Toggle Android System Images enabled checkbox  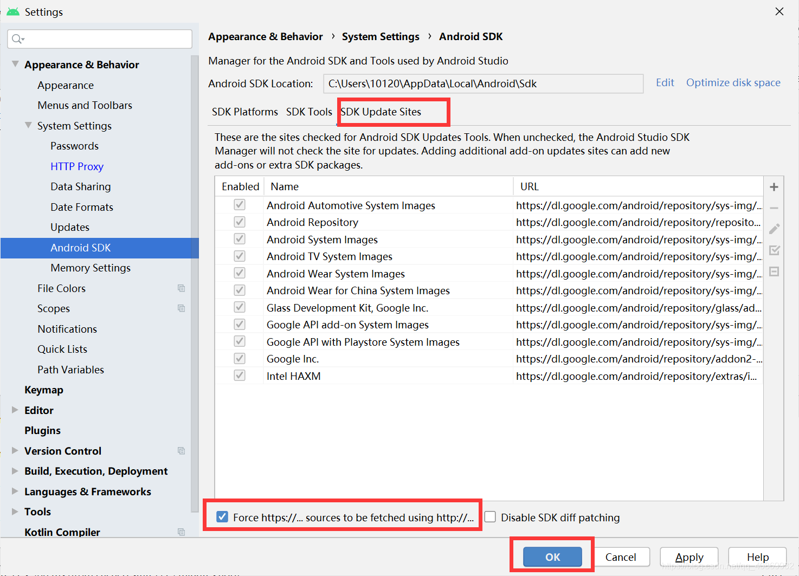240,239
